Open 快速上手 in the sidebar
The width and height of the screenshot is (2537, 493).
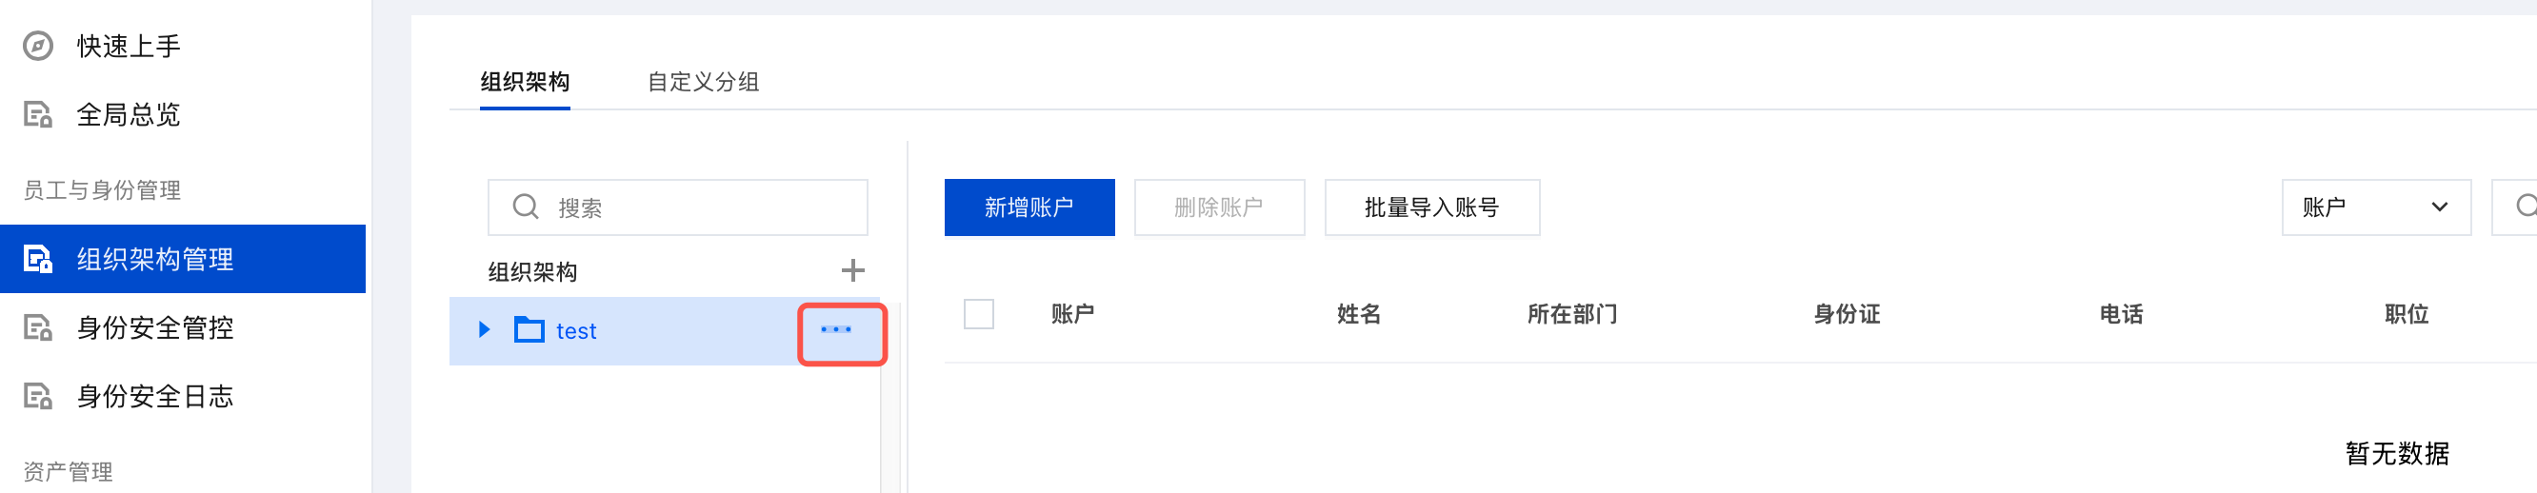tap(128, 47)
